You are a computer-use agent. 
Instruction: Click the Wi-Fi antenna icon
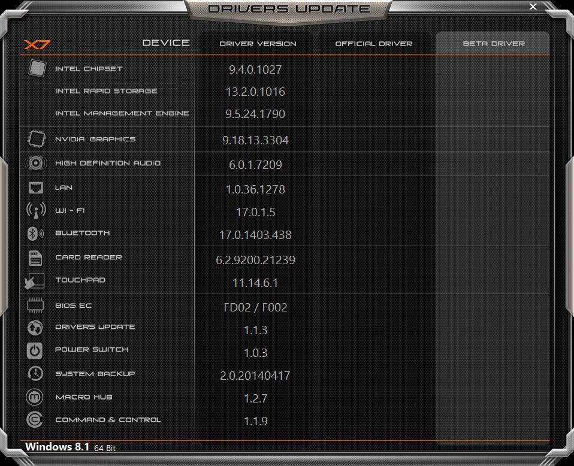(36, 210)
